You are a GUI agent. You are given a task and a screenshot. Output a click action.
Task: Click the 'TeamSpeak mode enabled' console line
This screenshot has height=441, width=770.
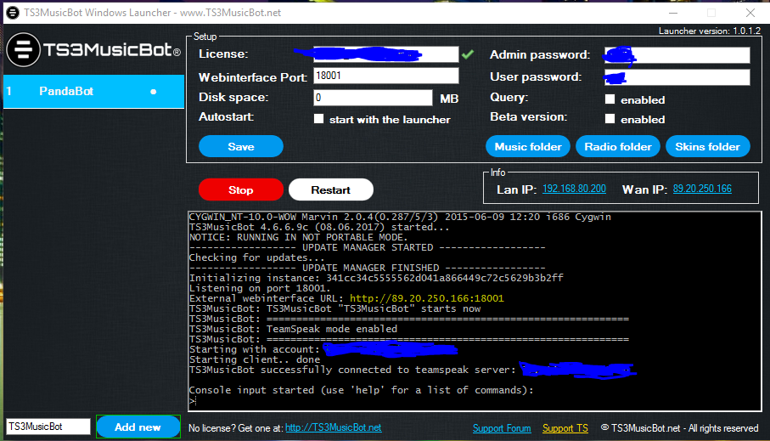(x=293, y=329)
